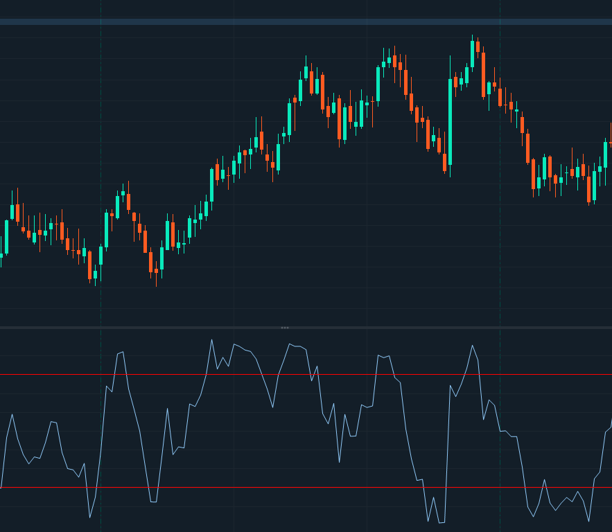Click the large red candle right after the peak
Viewport: 612px width, 532px height.
pyautogui.click(x=483, y=74)
